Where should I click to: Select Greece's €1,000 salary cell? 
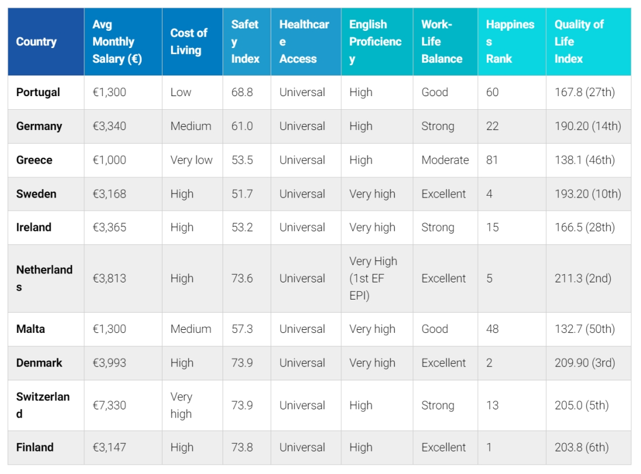(123, 160)
